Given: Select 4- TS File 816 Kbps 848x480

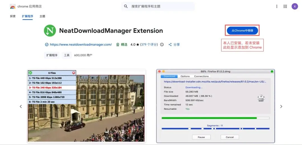Looking at the screenshot, I should click(x=52, y=92).
